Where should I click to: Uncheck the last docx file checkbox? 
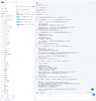point(17,25)
